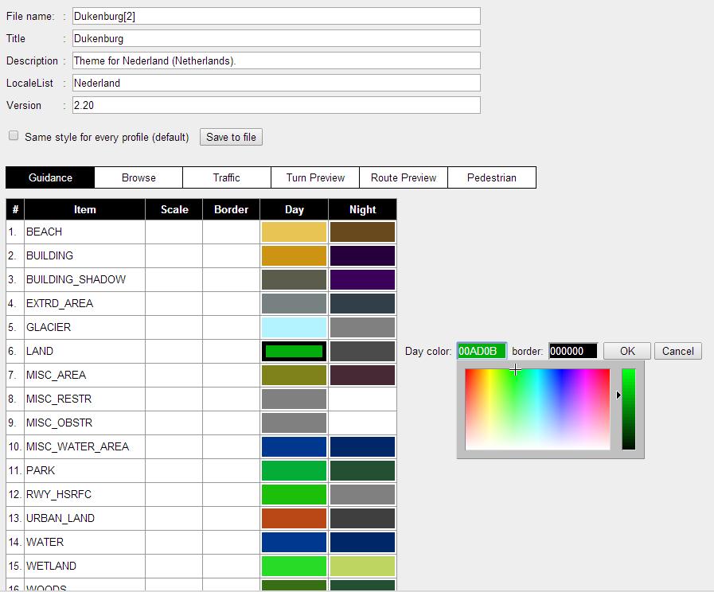Click the URBAN_LAND day color swatch
Viewport: 714px width, 592px height.
point(294,519)
